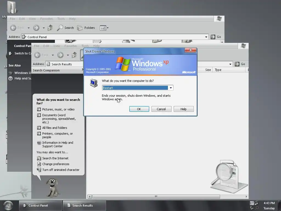Click OK in Shut Down Windows dialog

click(x=139, y=109)
